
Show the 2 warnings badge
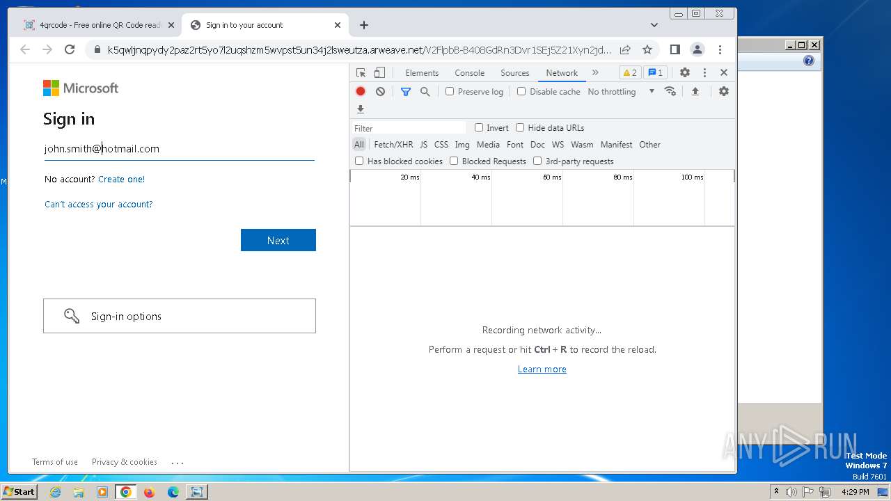pos(630,72)
